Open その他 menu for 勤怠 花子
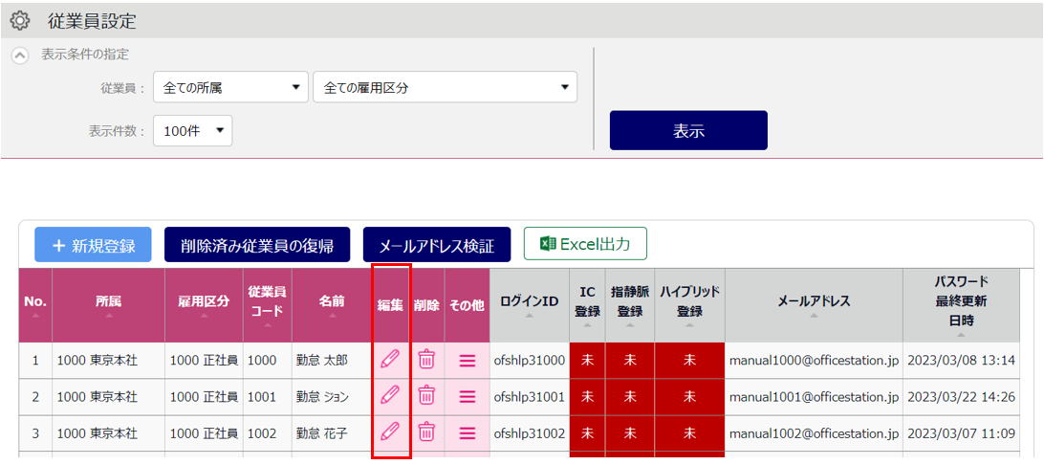1044x465 pixels. tap(468, 432)
